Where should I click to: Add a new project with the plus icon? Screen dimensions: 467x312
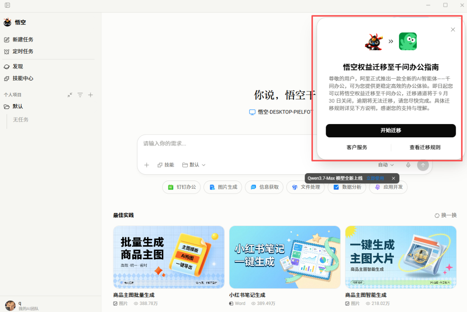90,95
